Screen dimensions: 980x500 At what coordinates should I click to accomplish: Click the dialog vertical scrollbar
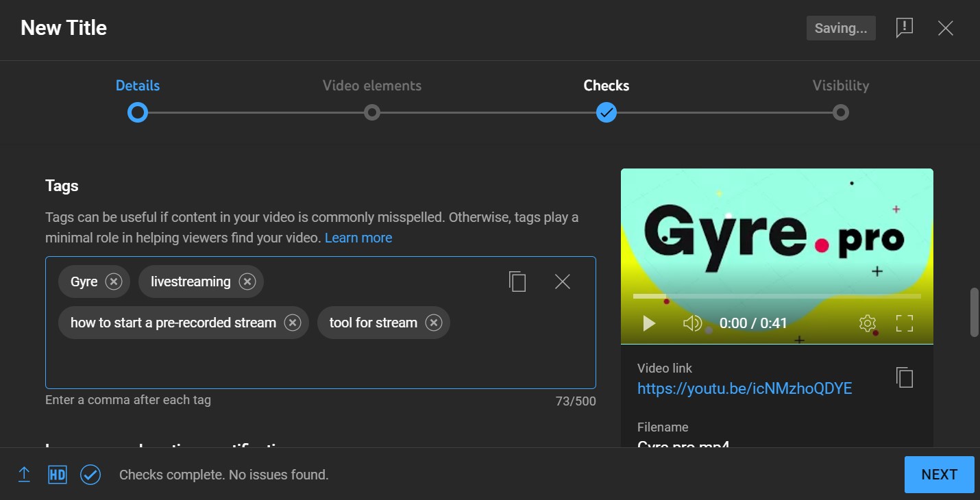point(975,312)
